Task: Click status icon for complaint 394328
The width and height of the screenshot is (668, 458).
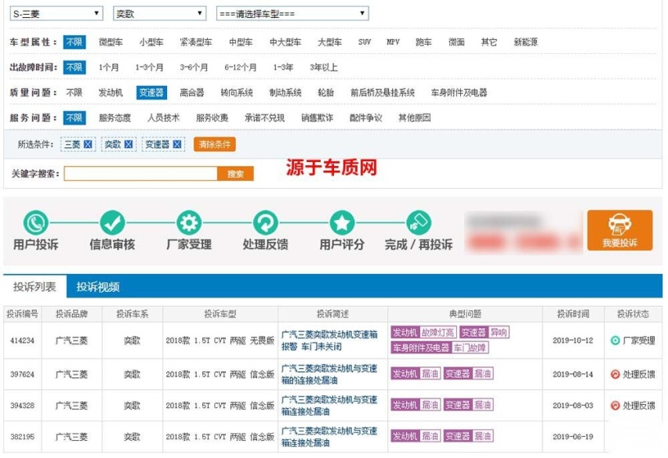Action: (x=615, y=406)
